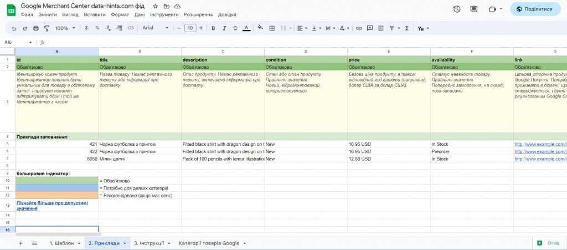Toggle bold formatting
This screenshot has width=567, height=250.
213,28
